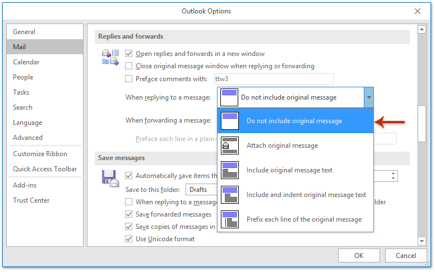This screenshot has height=272, width=435.
Task: Click the Replies and forwards section icon
Action: [110, 58]
